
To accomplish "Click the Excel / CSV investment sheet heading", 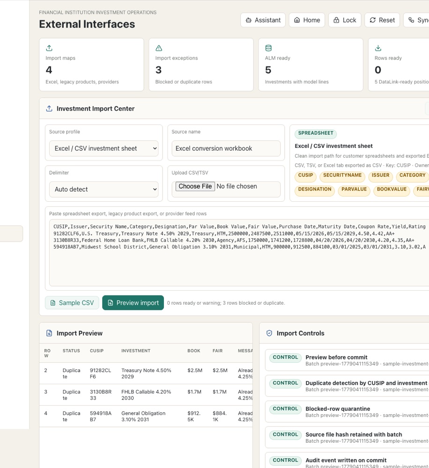I will (333, 146).
